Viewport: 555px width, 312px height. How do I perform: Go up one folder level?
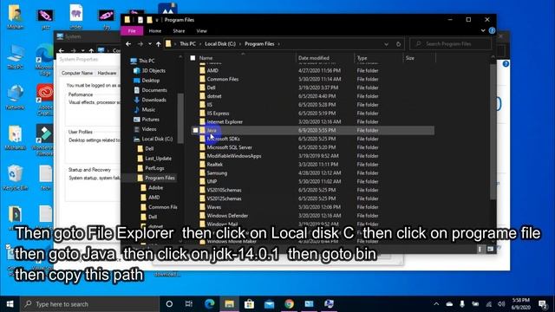pos(158,44)
